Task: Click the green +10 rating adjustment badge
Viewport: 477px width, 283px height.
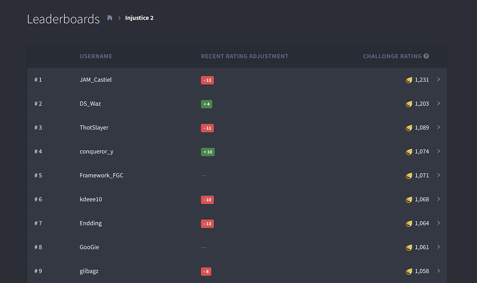Action: point(207,152)
